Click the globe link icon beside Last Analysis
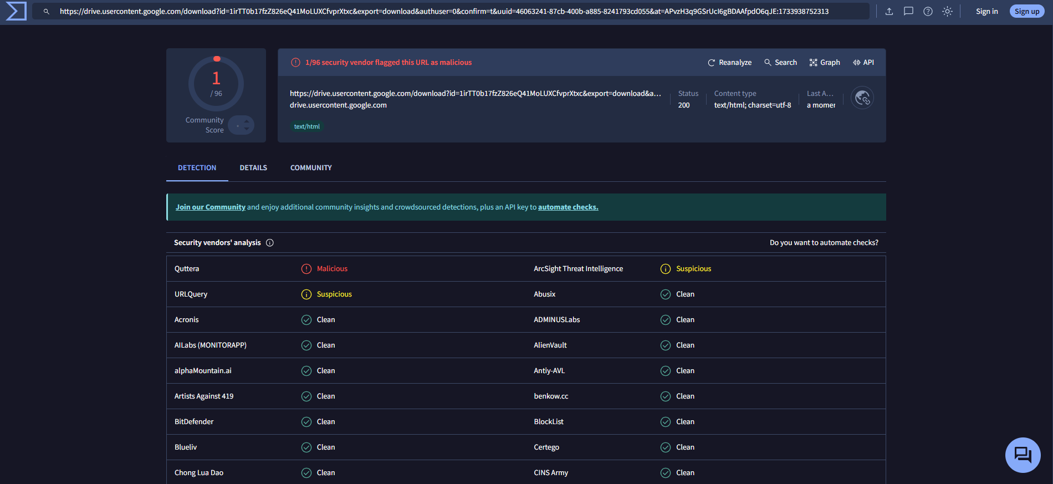 click(862, 98)
